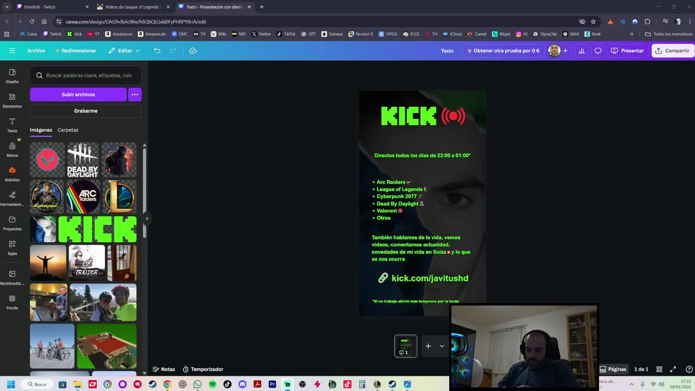
Task: Switch to the EimiilioR Twitch browser tab
Action: click(x=52, y=7)
